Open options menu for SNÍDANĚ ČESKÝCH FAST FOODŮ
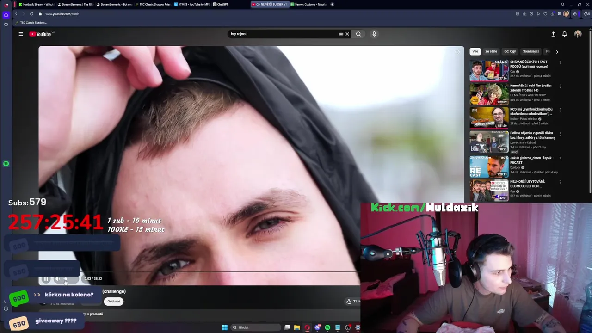This screenshot has height=333, width=592. [x=561, y=62]
